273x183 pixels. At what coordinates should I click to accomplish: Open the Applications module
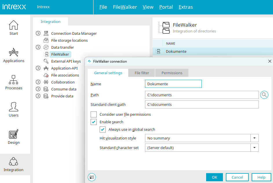(x=14, y=55)
